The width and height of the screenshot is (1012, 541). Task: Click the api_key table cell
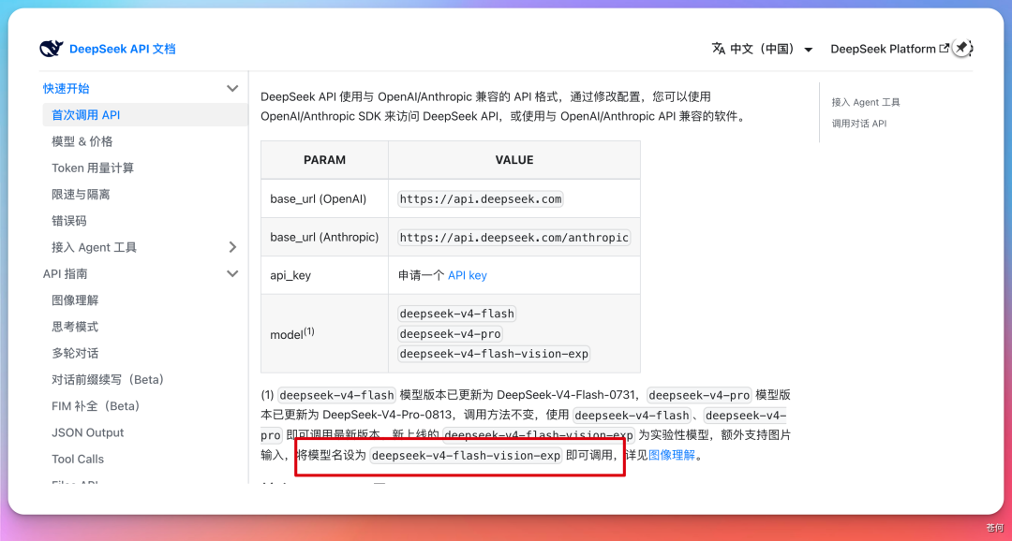pyautogui.click(x=324, y=275)
